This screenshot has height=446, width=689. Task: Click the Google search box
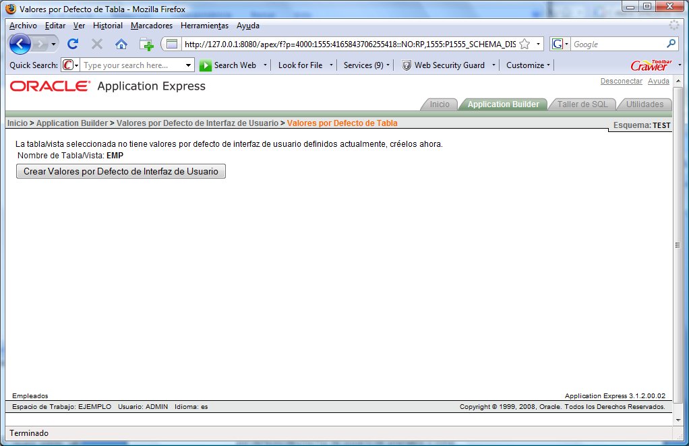[x=619, y=44]
